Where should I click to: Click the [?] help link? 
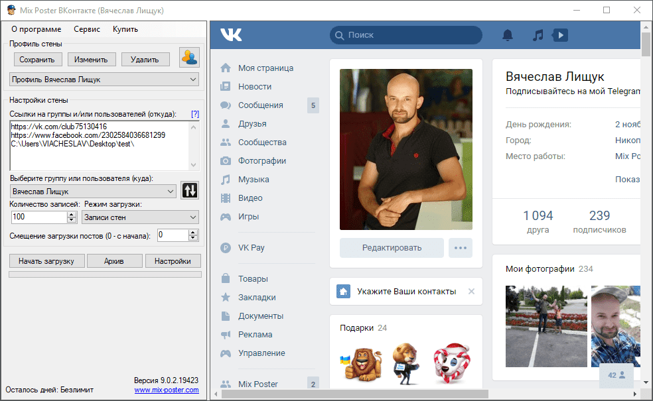(195, 114)
